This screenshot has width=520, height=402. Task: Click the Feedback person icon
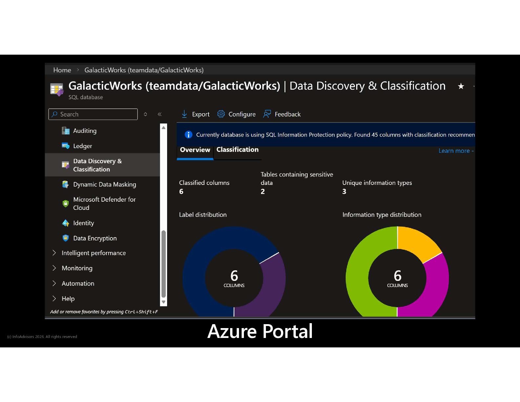click(267, 114)
